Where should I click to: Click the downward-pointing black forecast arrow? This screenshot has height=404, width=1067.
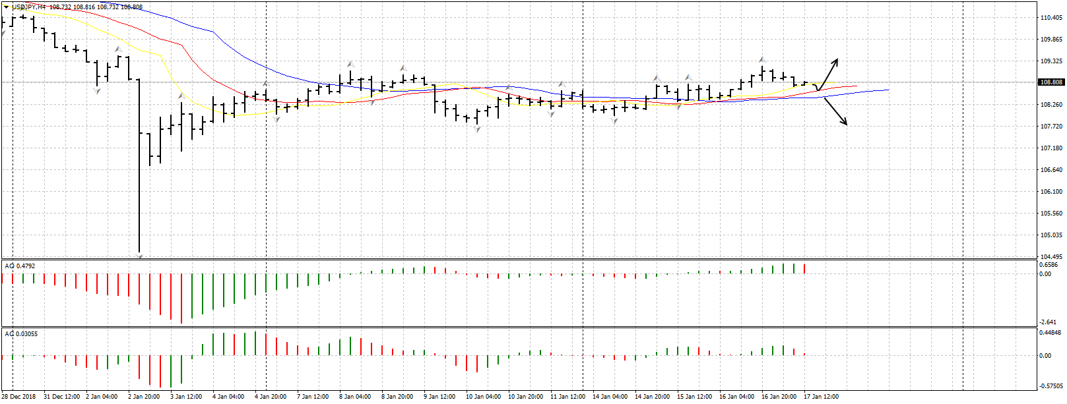coord(835,112)
